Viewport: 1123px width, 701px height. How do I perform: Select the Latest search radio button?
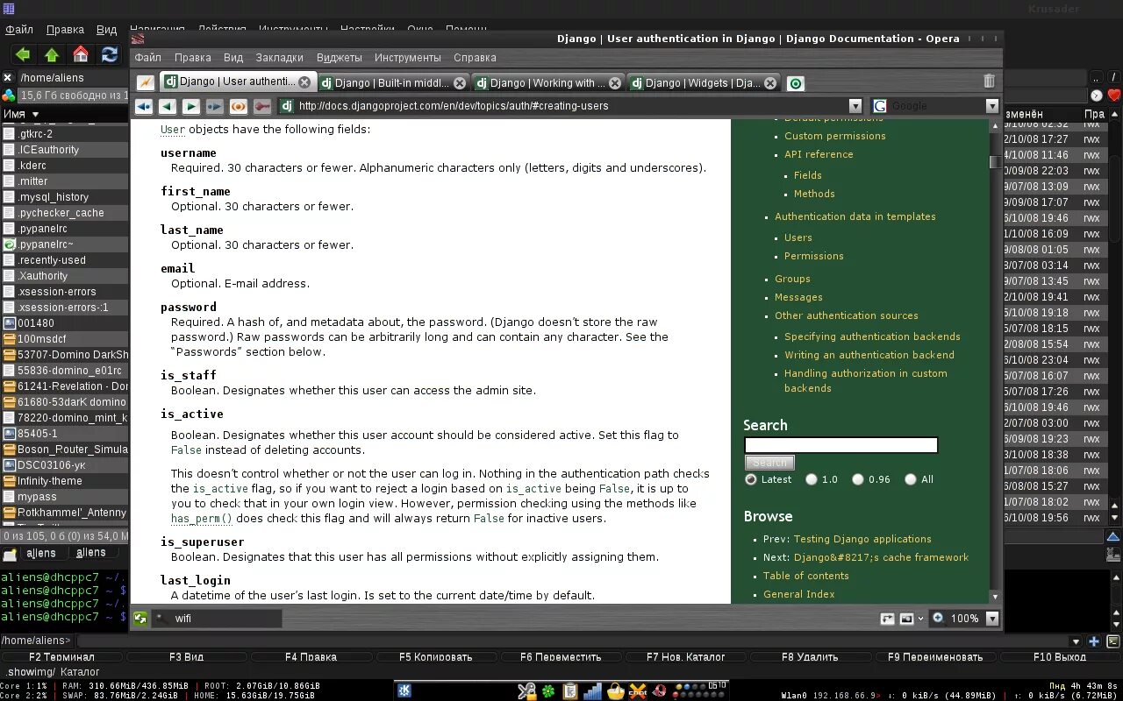click(x=751, y=479)
